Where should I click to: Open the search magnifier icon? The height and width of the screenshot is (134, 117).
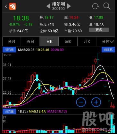107,6
